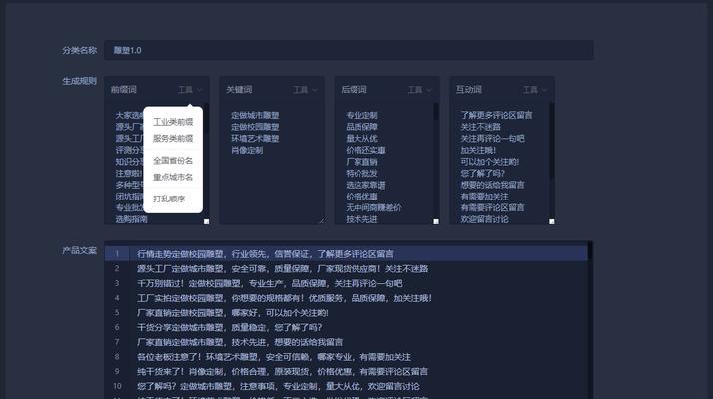Click 关注不迷路 in 互动词 list
This screenshot has width=713, height=399.
pos(481,127)
